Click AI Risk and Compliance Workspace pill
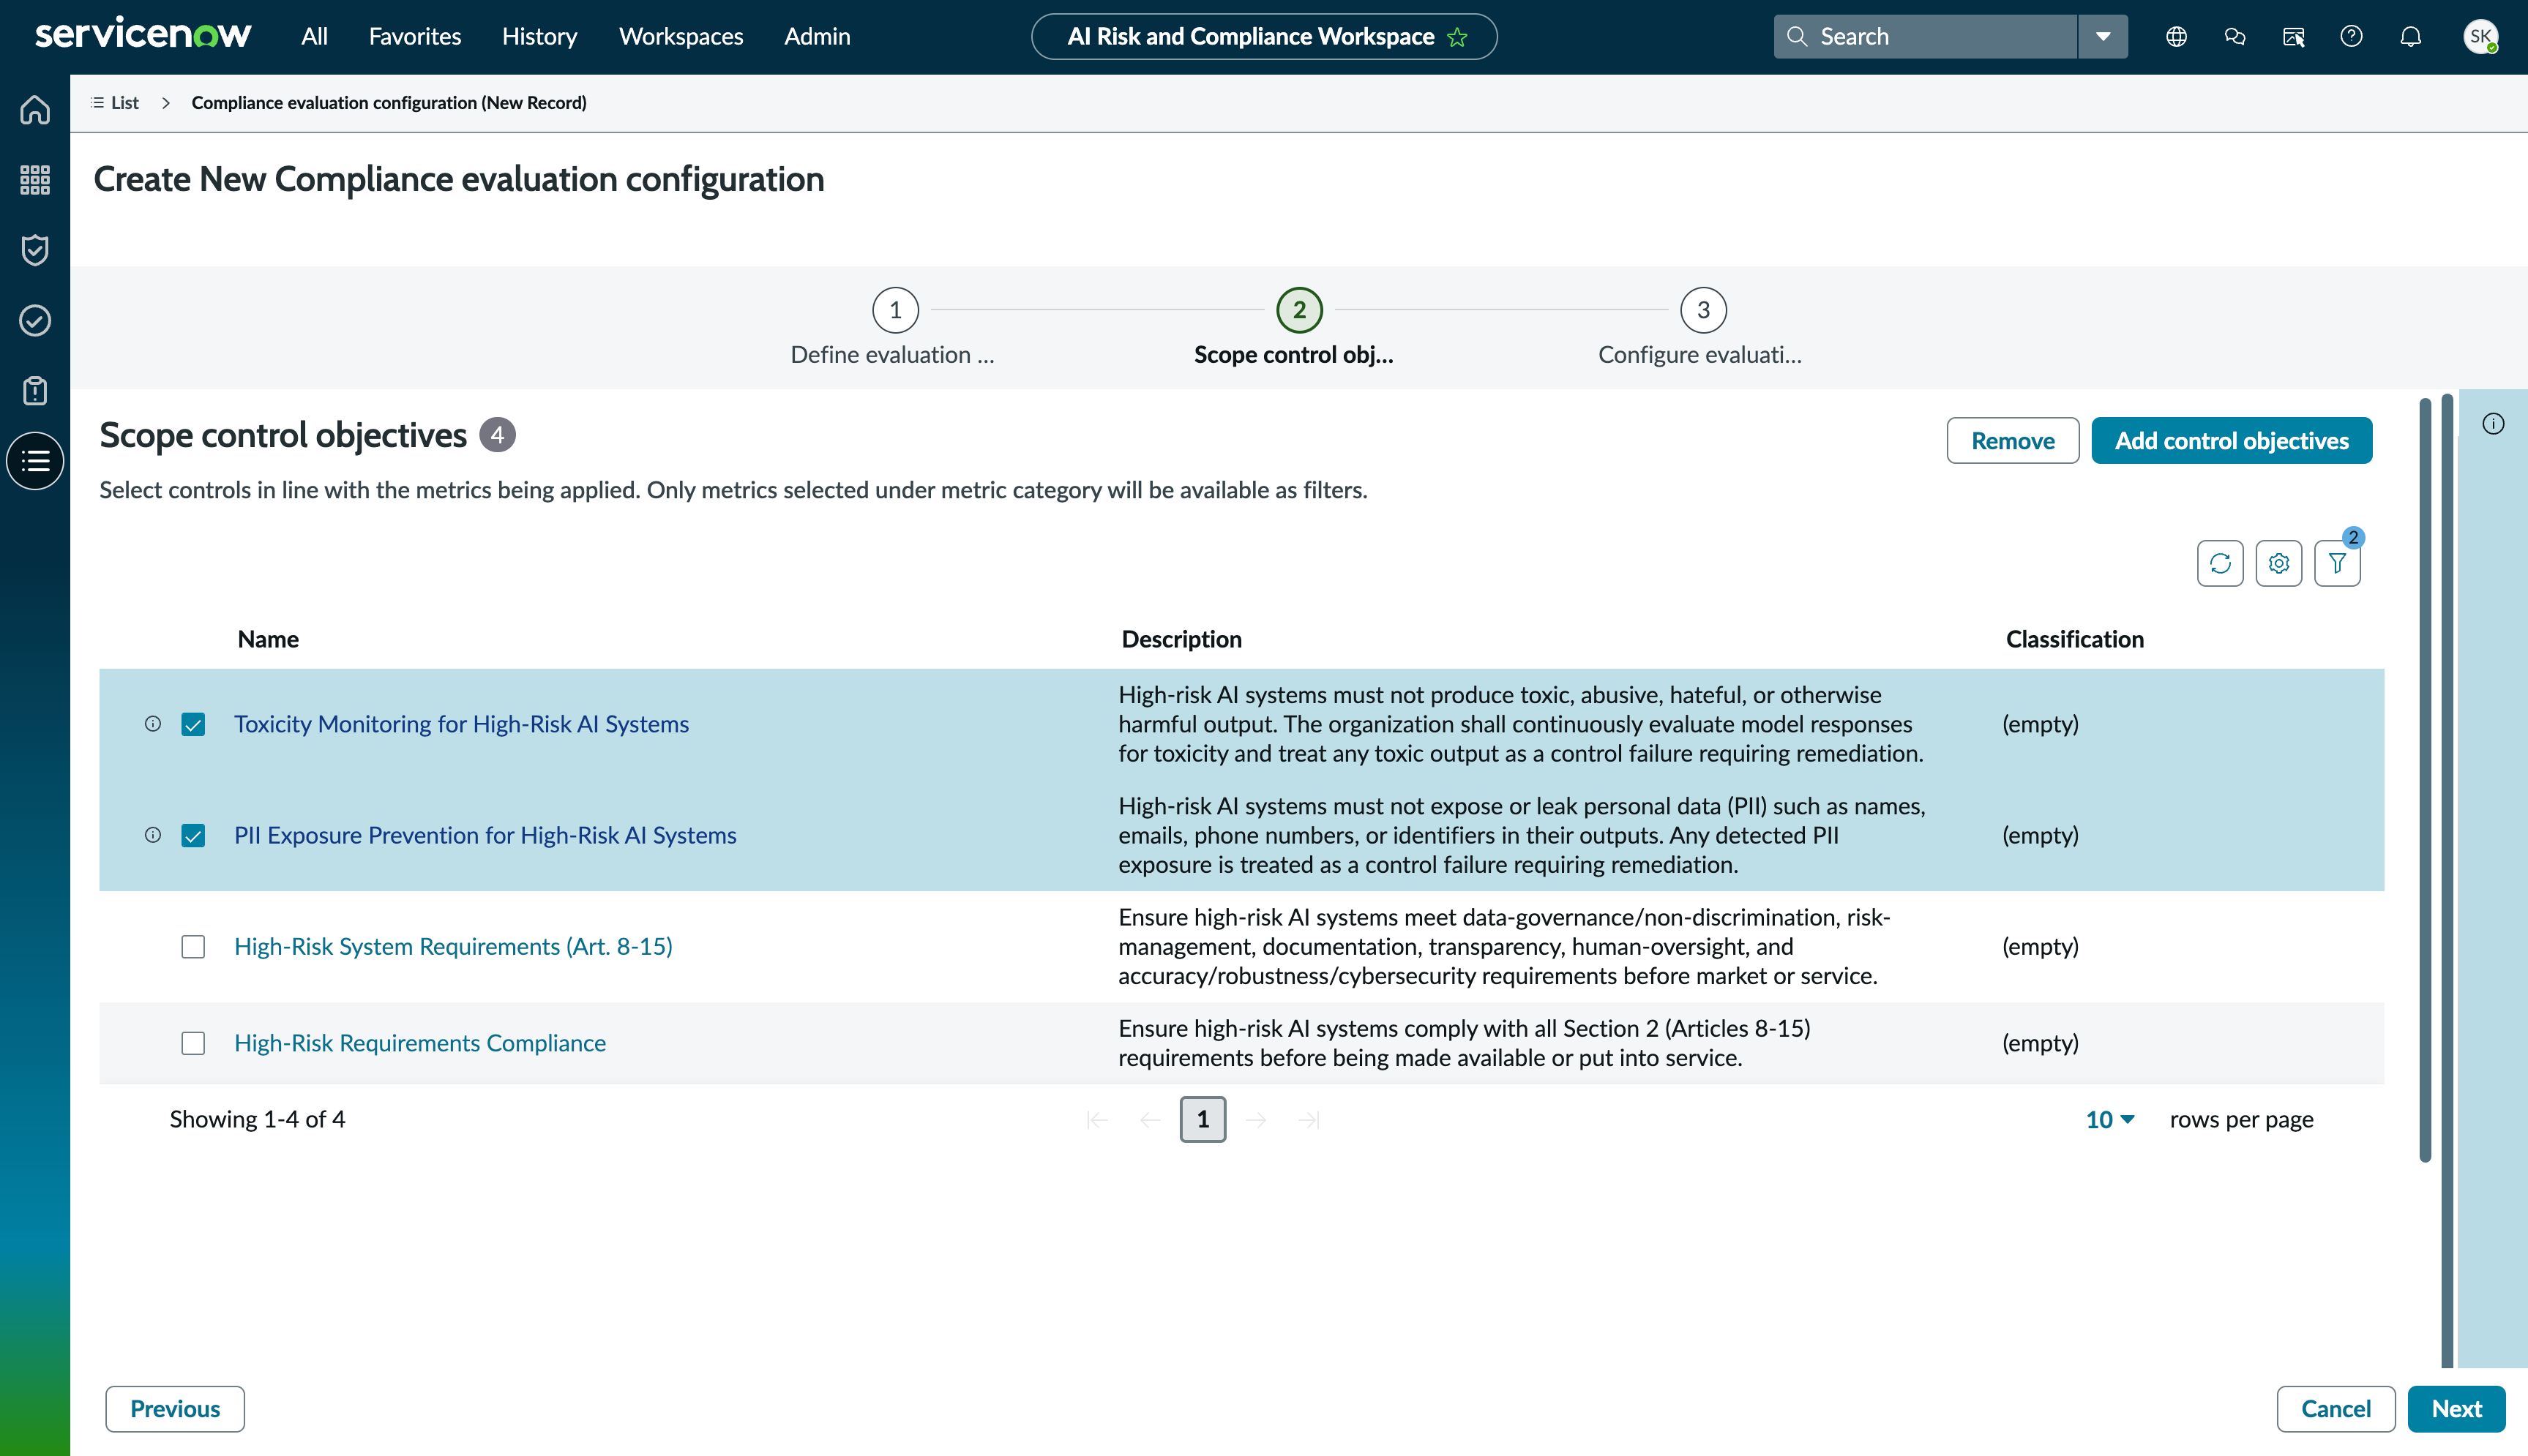The image size is (2528, 1456). point(1264,37)
